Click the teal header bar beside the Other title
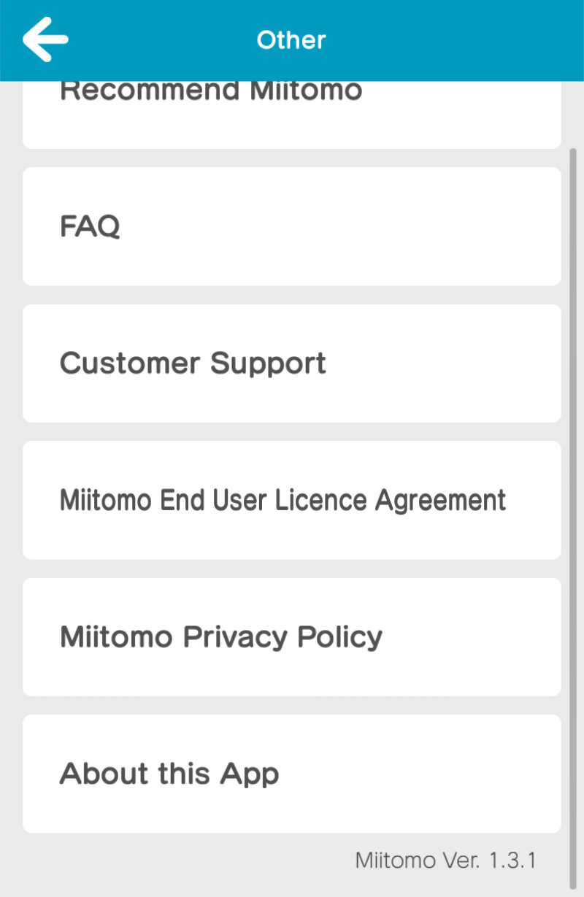This screenshot has width=584, height=897. [x=453, y=39]
